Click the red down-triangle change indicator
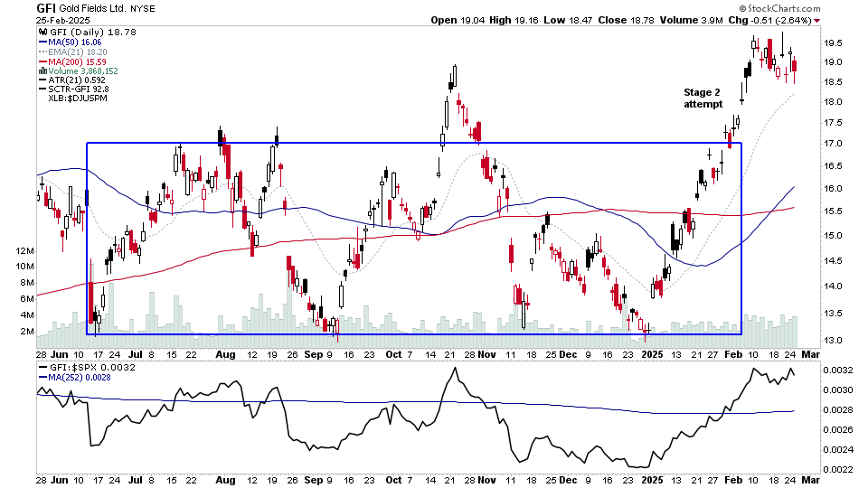Screen dimensions: 868x488 (x=817, y=21)
